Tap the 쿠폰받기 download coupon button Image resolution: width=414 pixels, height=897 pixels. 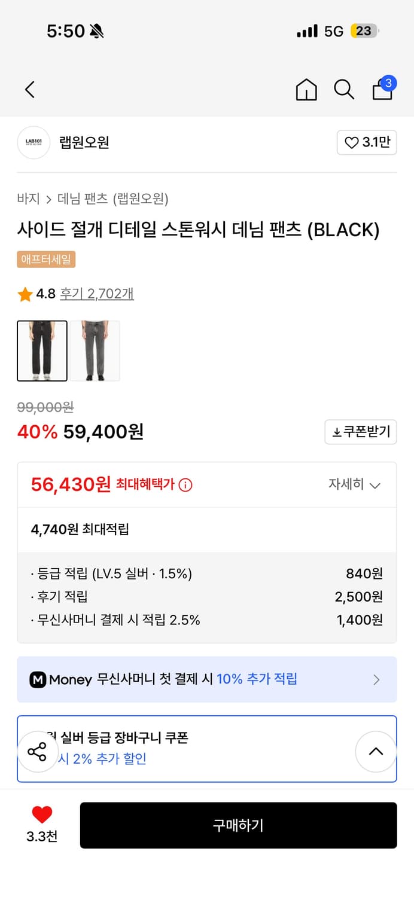pyautogui.click(x=361, y=432)
